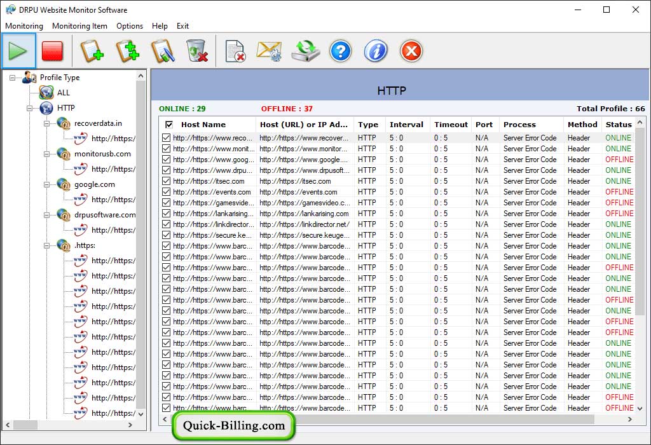
Task: Click the DRPU app icon in title bar
Action: pyautogui.click(x=10, y=10)
